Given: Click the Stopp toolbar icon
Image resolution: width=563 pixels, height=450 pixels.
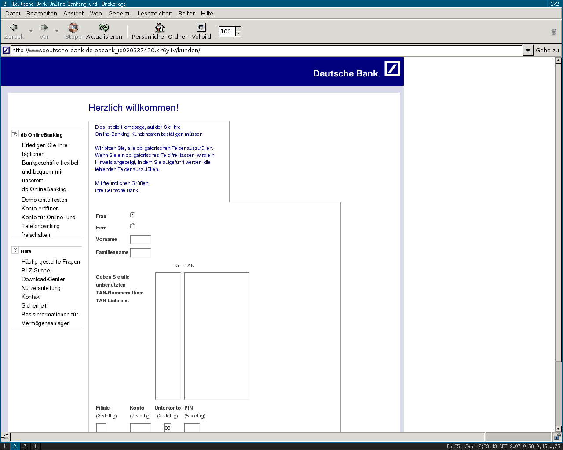Looking at the screenshot, I should click(x=73, y=28).
